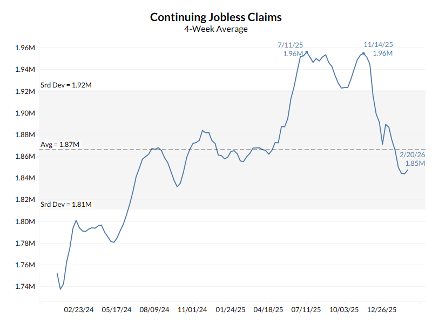Select the 11/01/24 x-axis tick label
The height and width of the screenshot is (324, 432).
click(x=192, y=310)
